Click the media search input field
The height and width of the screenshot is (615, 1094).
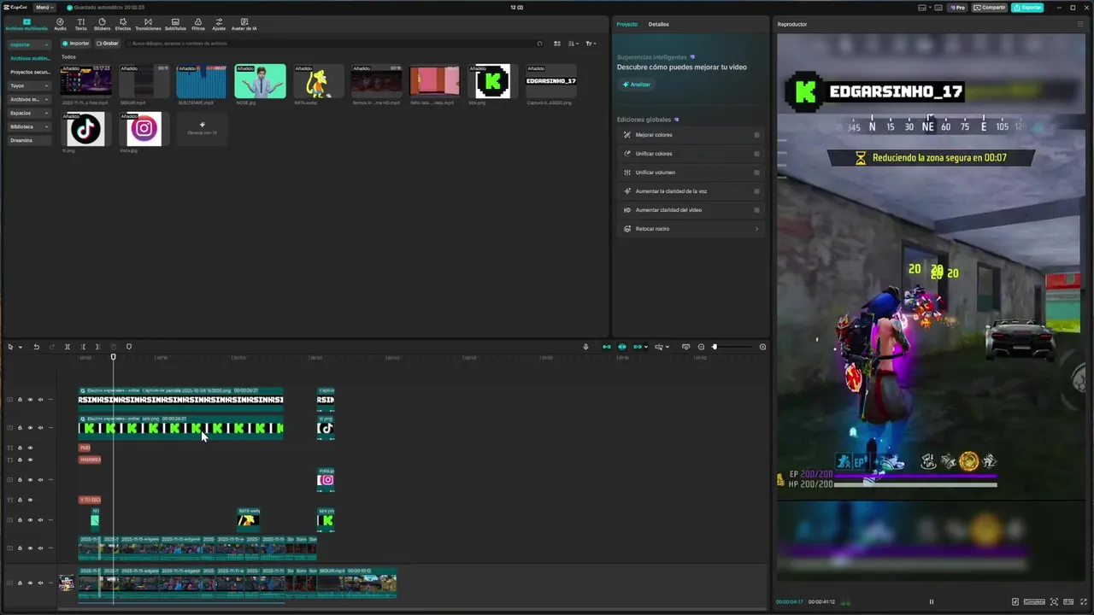[x=333, y=44]
